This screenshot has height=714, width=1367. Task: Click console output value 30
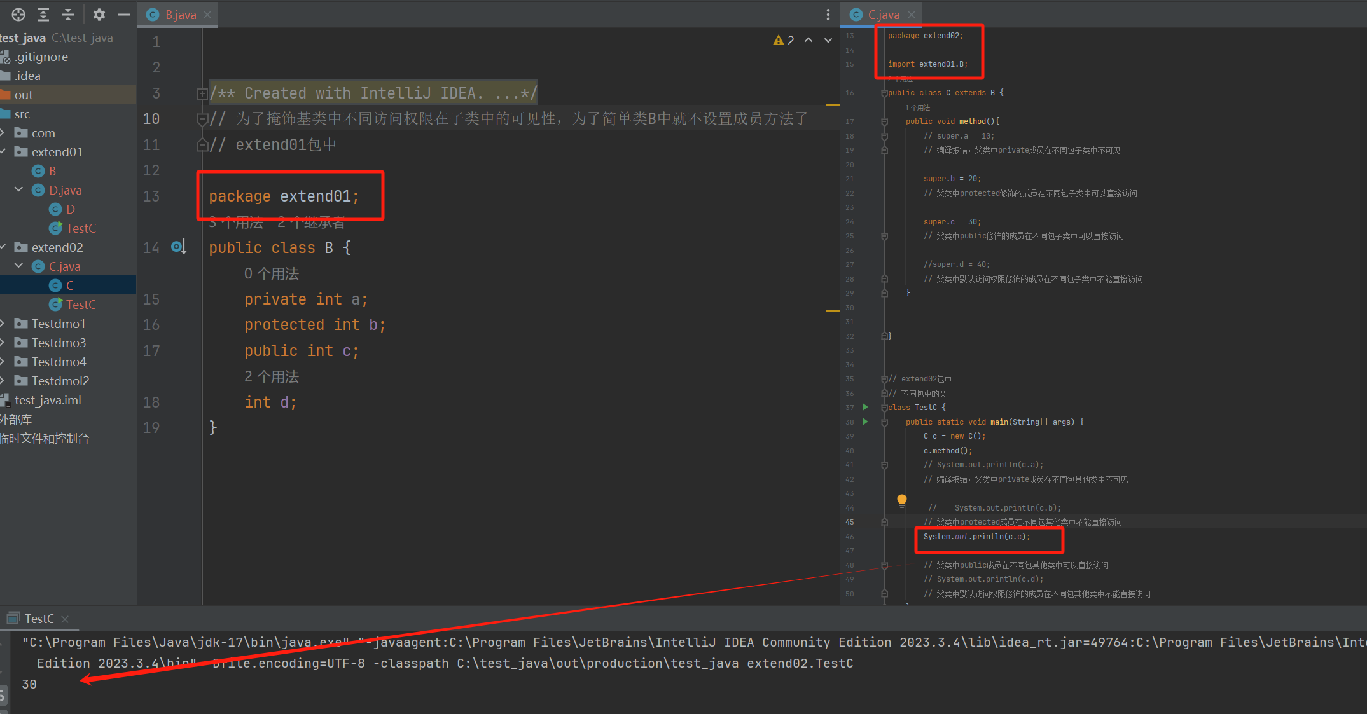[x=29, y=684]
